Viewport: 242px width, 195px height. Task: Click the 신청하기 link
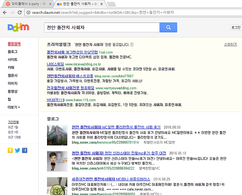pos(231,44)
